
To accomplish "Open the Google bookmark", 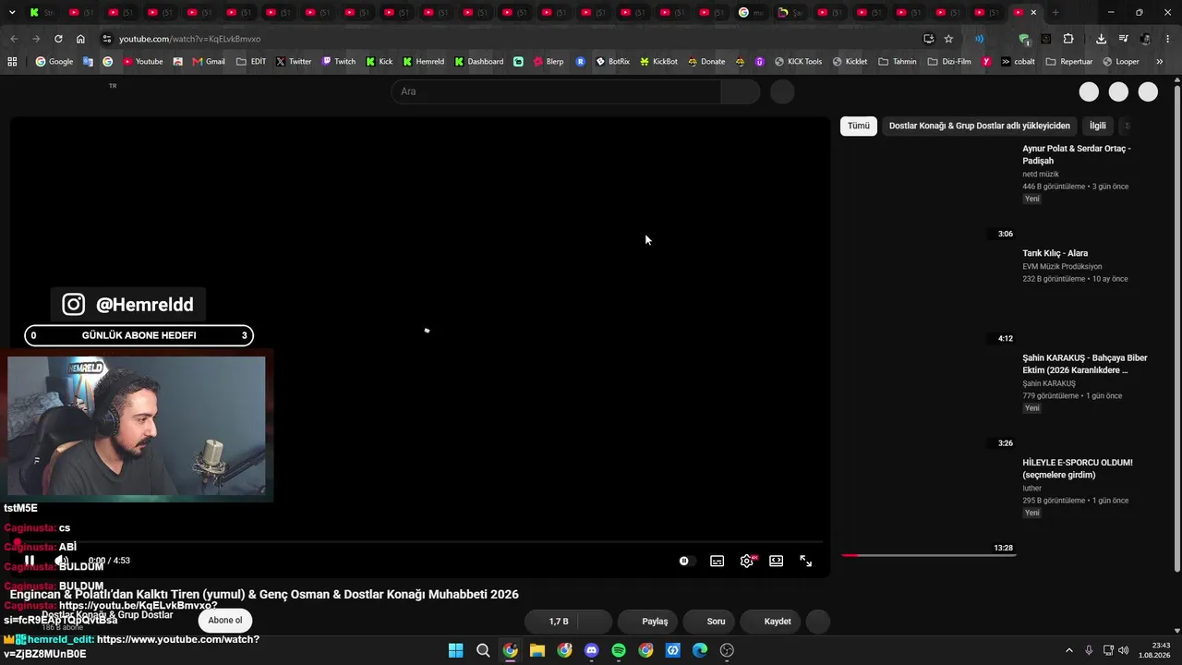I will [54, 62].
